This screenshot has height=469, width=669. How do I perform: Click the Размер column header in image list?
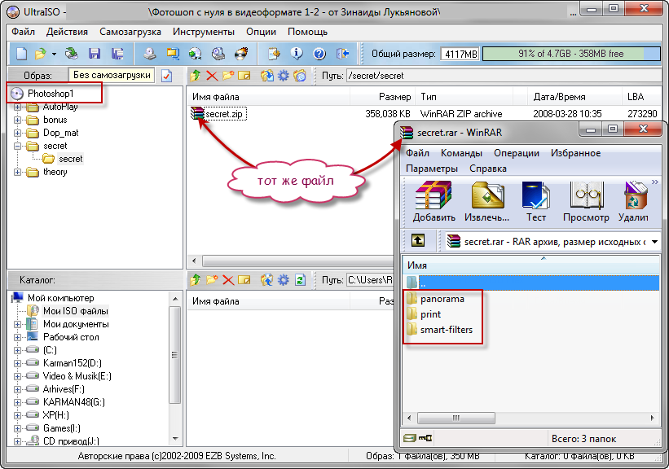(382, 97)
